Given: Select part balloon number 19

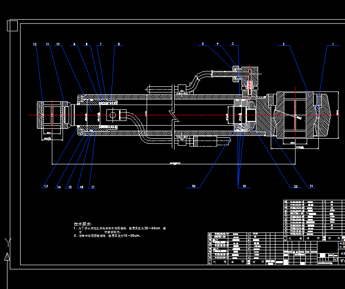Looking at the screenshot, I should point(244,186).
